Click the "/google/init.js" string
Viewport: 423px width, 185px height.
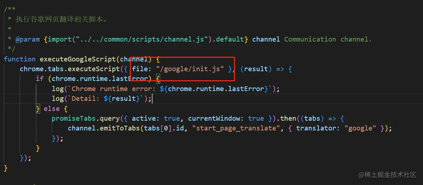click(190, 69)
